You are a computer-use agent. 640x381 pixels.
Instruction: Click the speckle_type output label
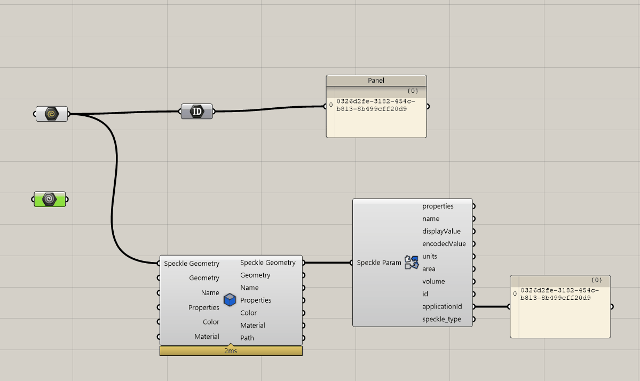point(441,319)
